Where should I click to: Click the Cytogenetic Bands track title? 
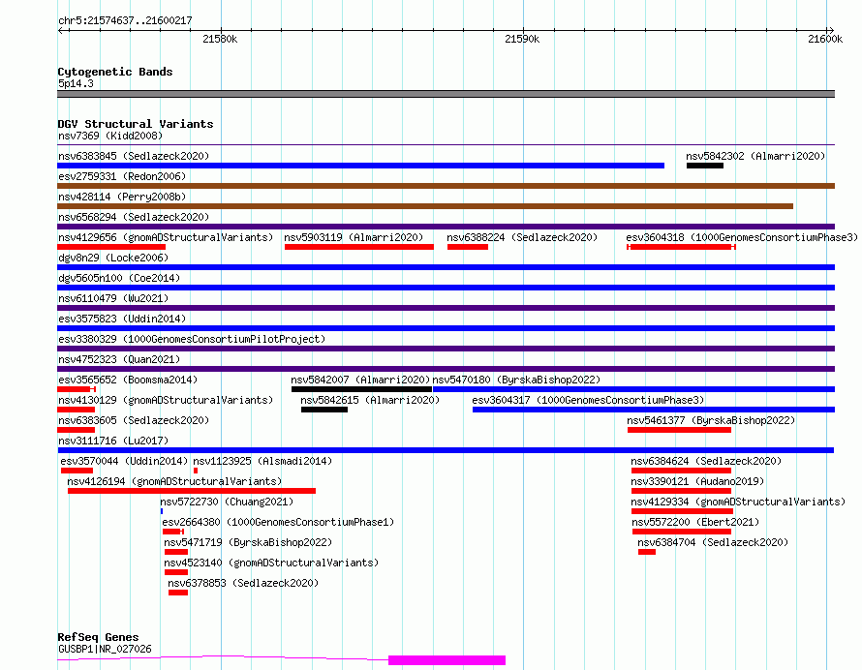pos(115,72)
